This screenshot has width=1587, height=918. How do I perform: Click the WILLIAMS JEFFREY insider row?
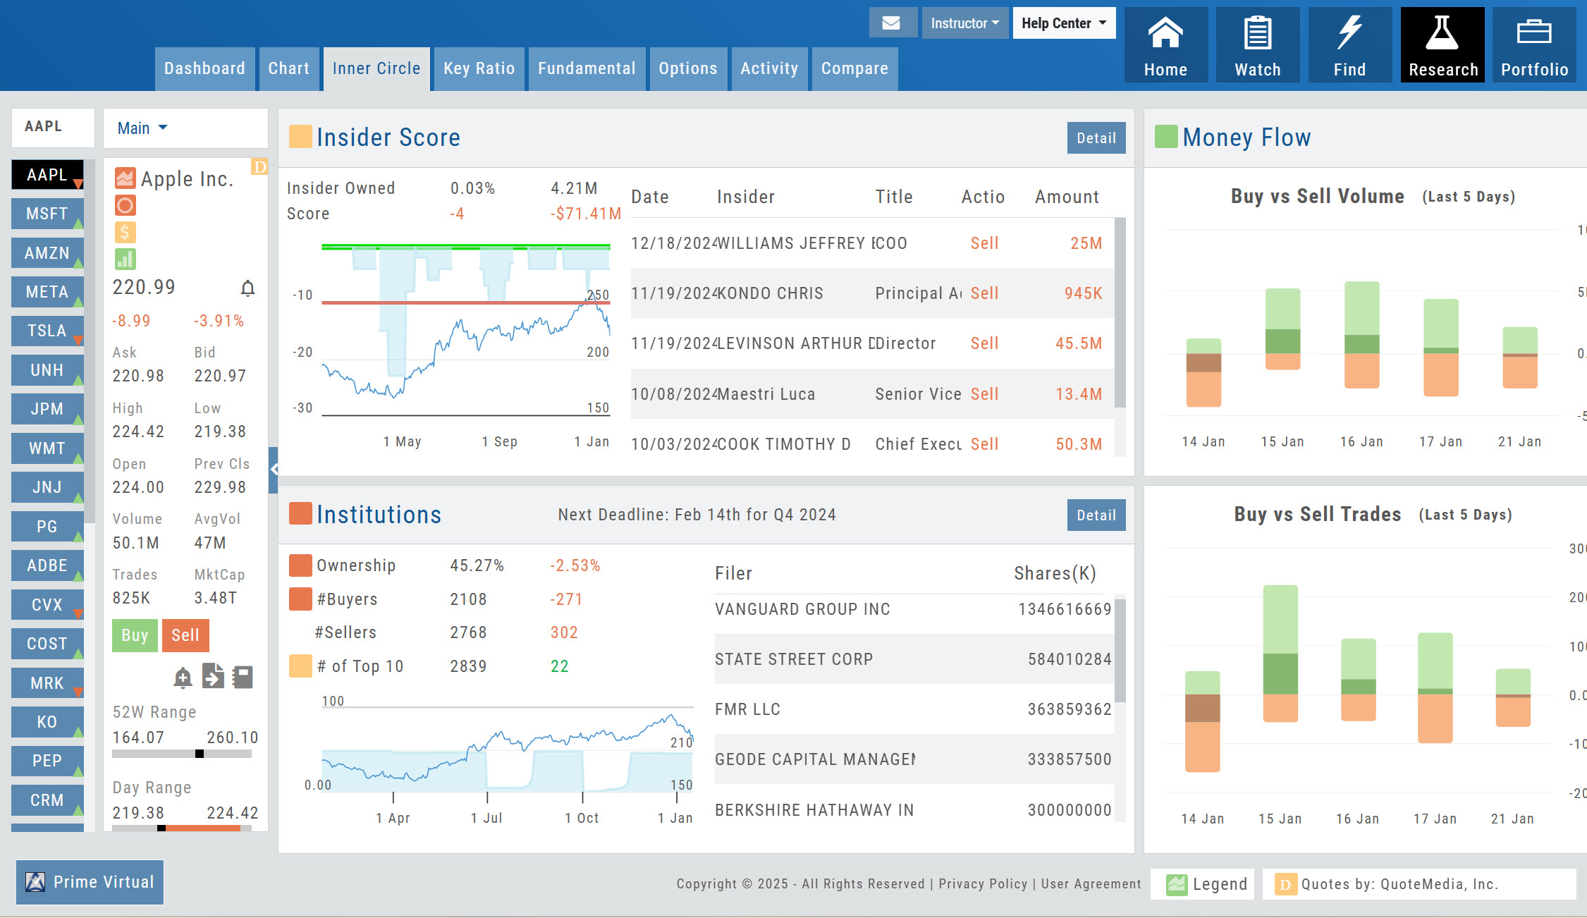coord(872,243)
